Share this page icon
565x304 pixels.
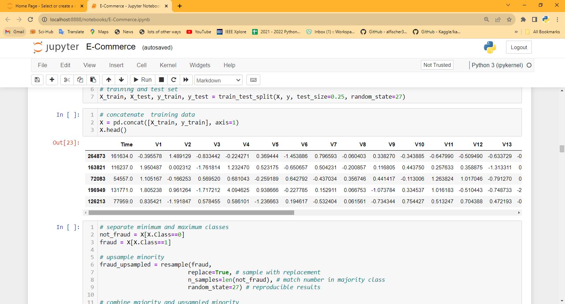tap(498, 19)
